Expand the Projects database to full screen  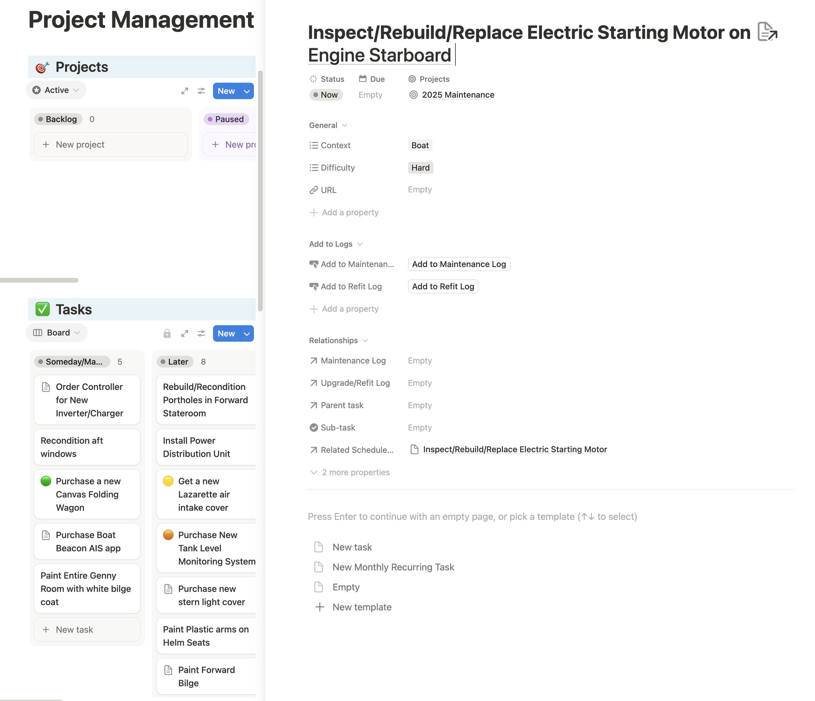[185, 91]
